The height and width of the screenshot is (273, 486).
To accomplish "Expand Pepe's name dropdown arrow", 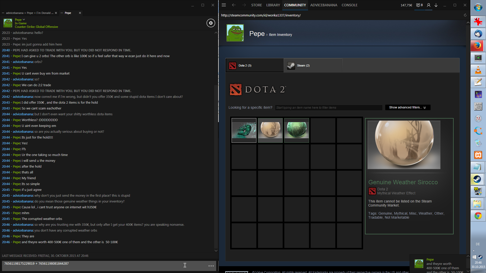I will [x=24, y=19].
